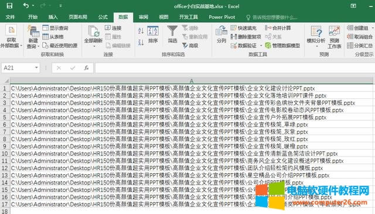The width and height of the screenshot is (375, 214).
Task: Click cell with 星空精品公司介绍PPPT模板.pptx path
Action: pos(192,175)
